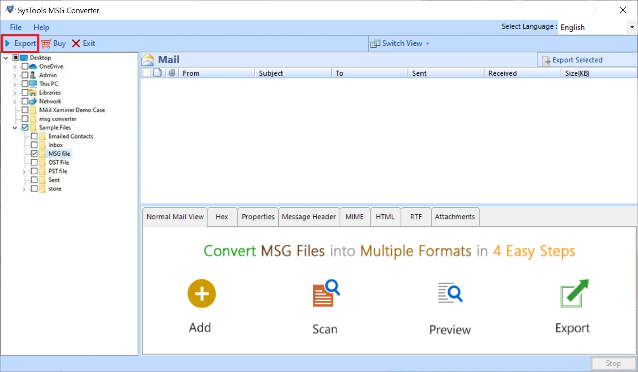Toggle the Desktop checkbox

pyautogui.click(x=16, y=58)
